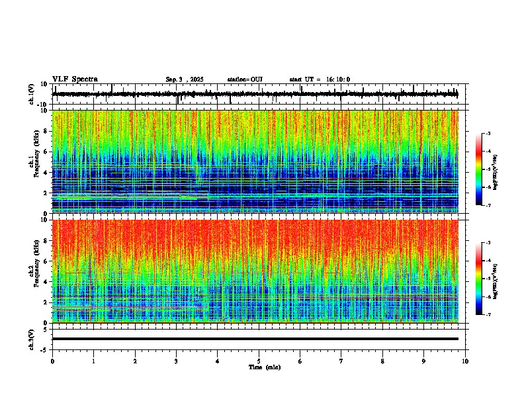Click the flat ch.3 voltage trace

click(255, 339)
